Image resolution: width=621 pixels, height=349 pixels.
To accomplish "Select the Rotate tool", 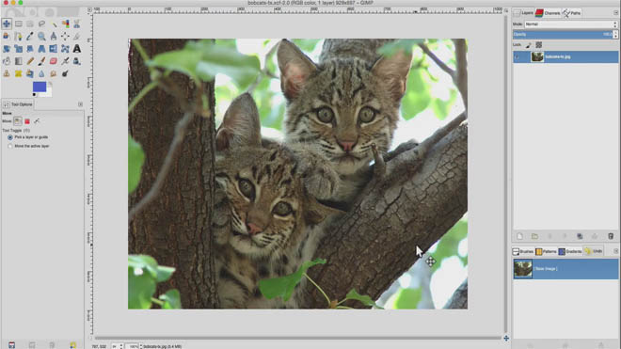I will click(7, 49).
